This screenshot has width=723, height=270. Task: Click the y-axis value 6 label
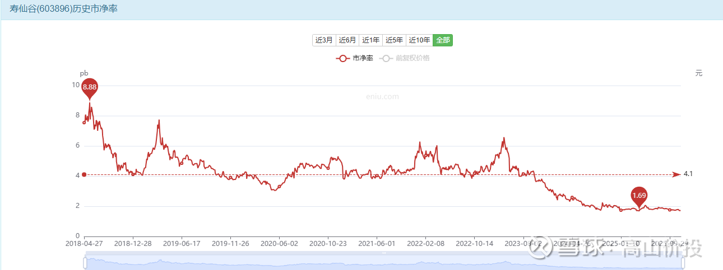point(77,145)
